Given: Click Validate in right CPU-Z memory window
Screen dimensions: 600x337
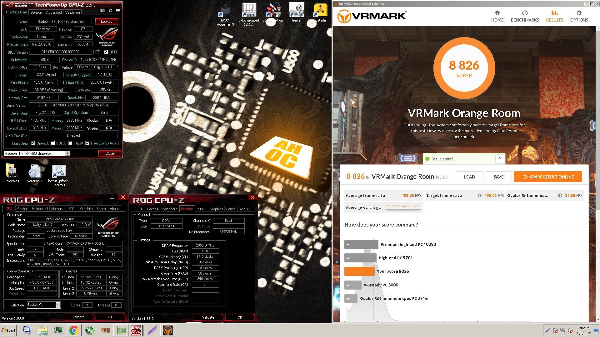Looking at the screenshot, I should 208,317.
